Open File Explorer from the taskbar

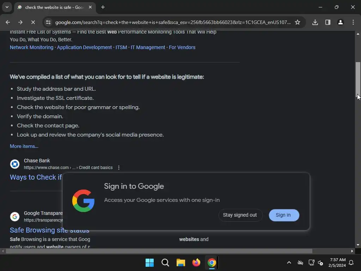coord(181,263)
